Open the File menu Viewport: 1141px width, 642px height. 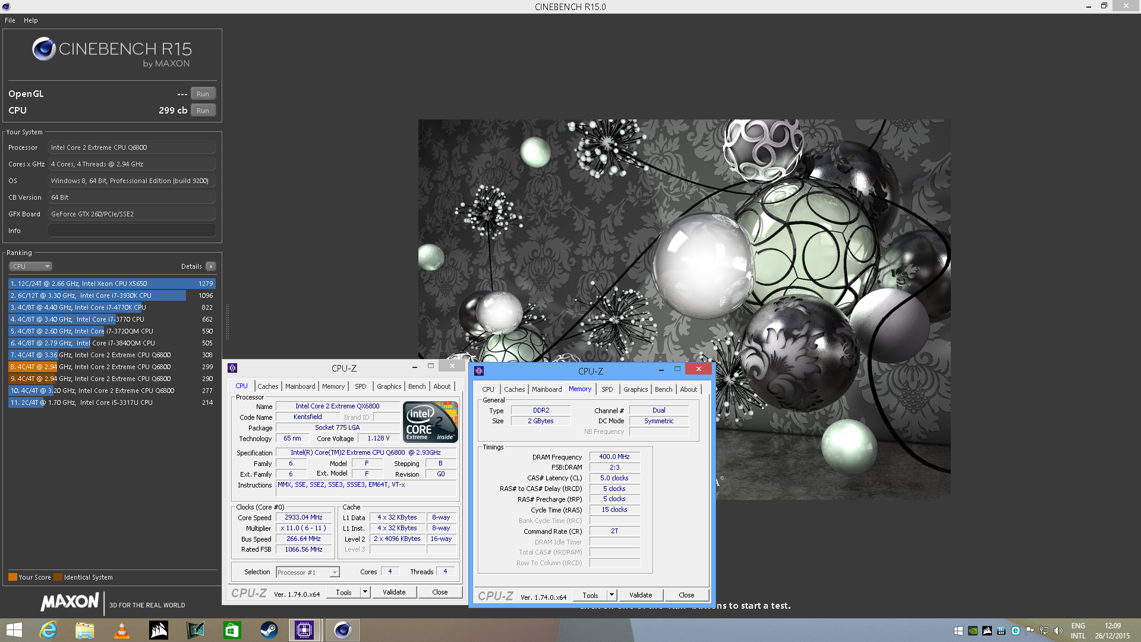(10, 20)
